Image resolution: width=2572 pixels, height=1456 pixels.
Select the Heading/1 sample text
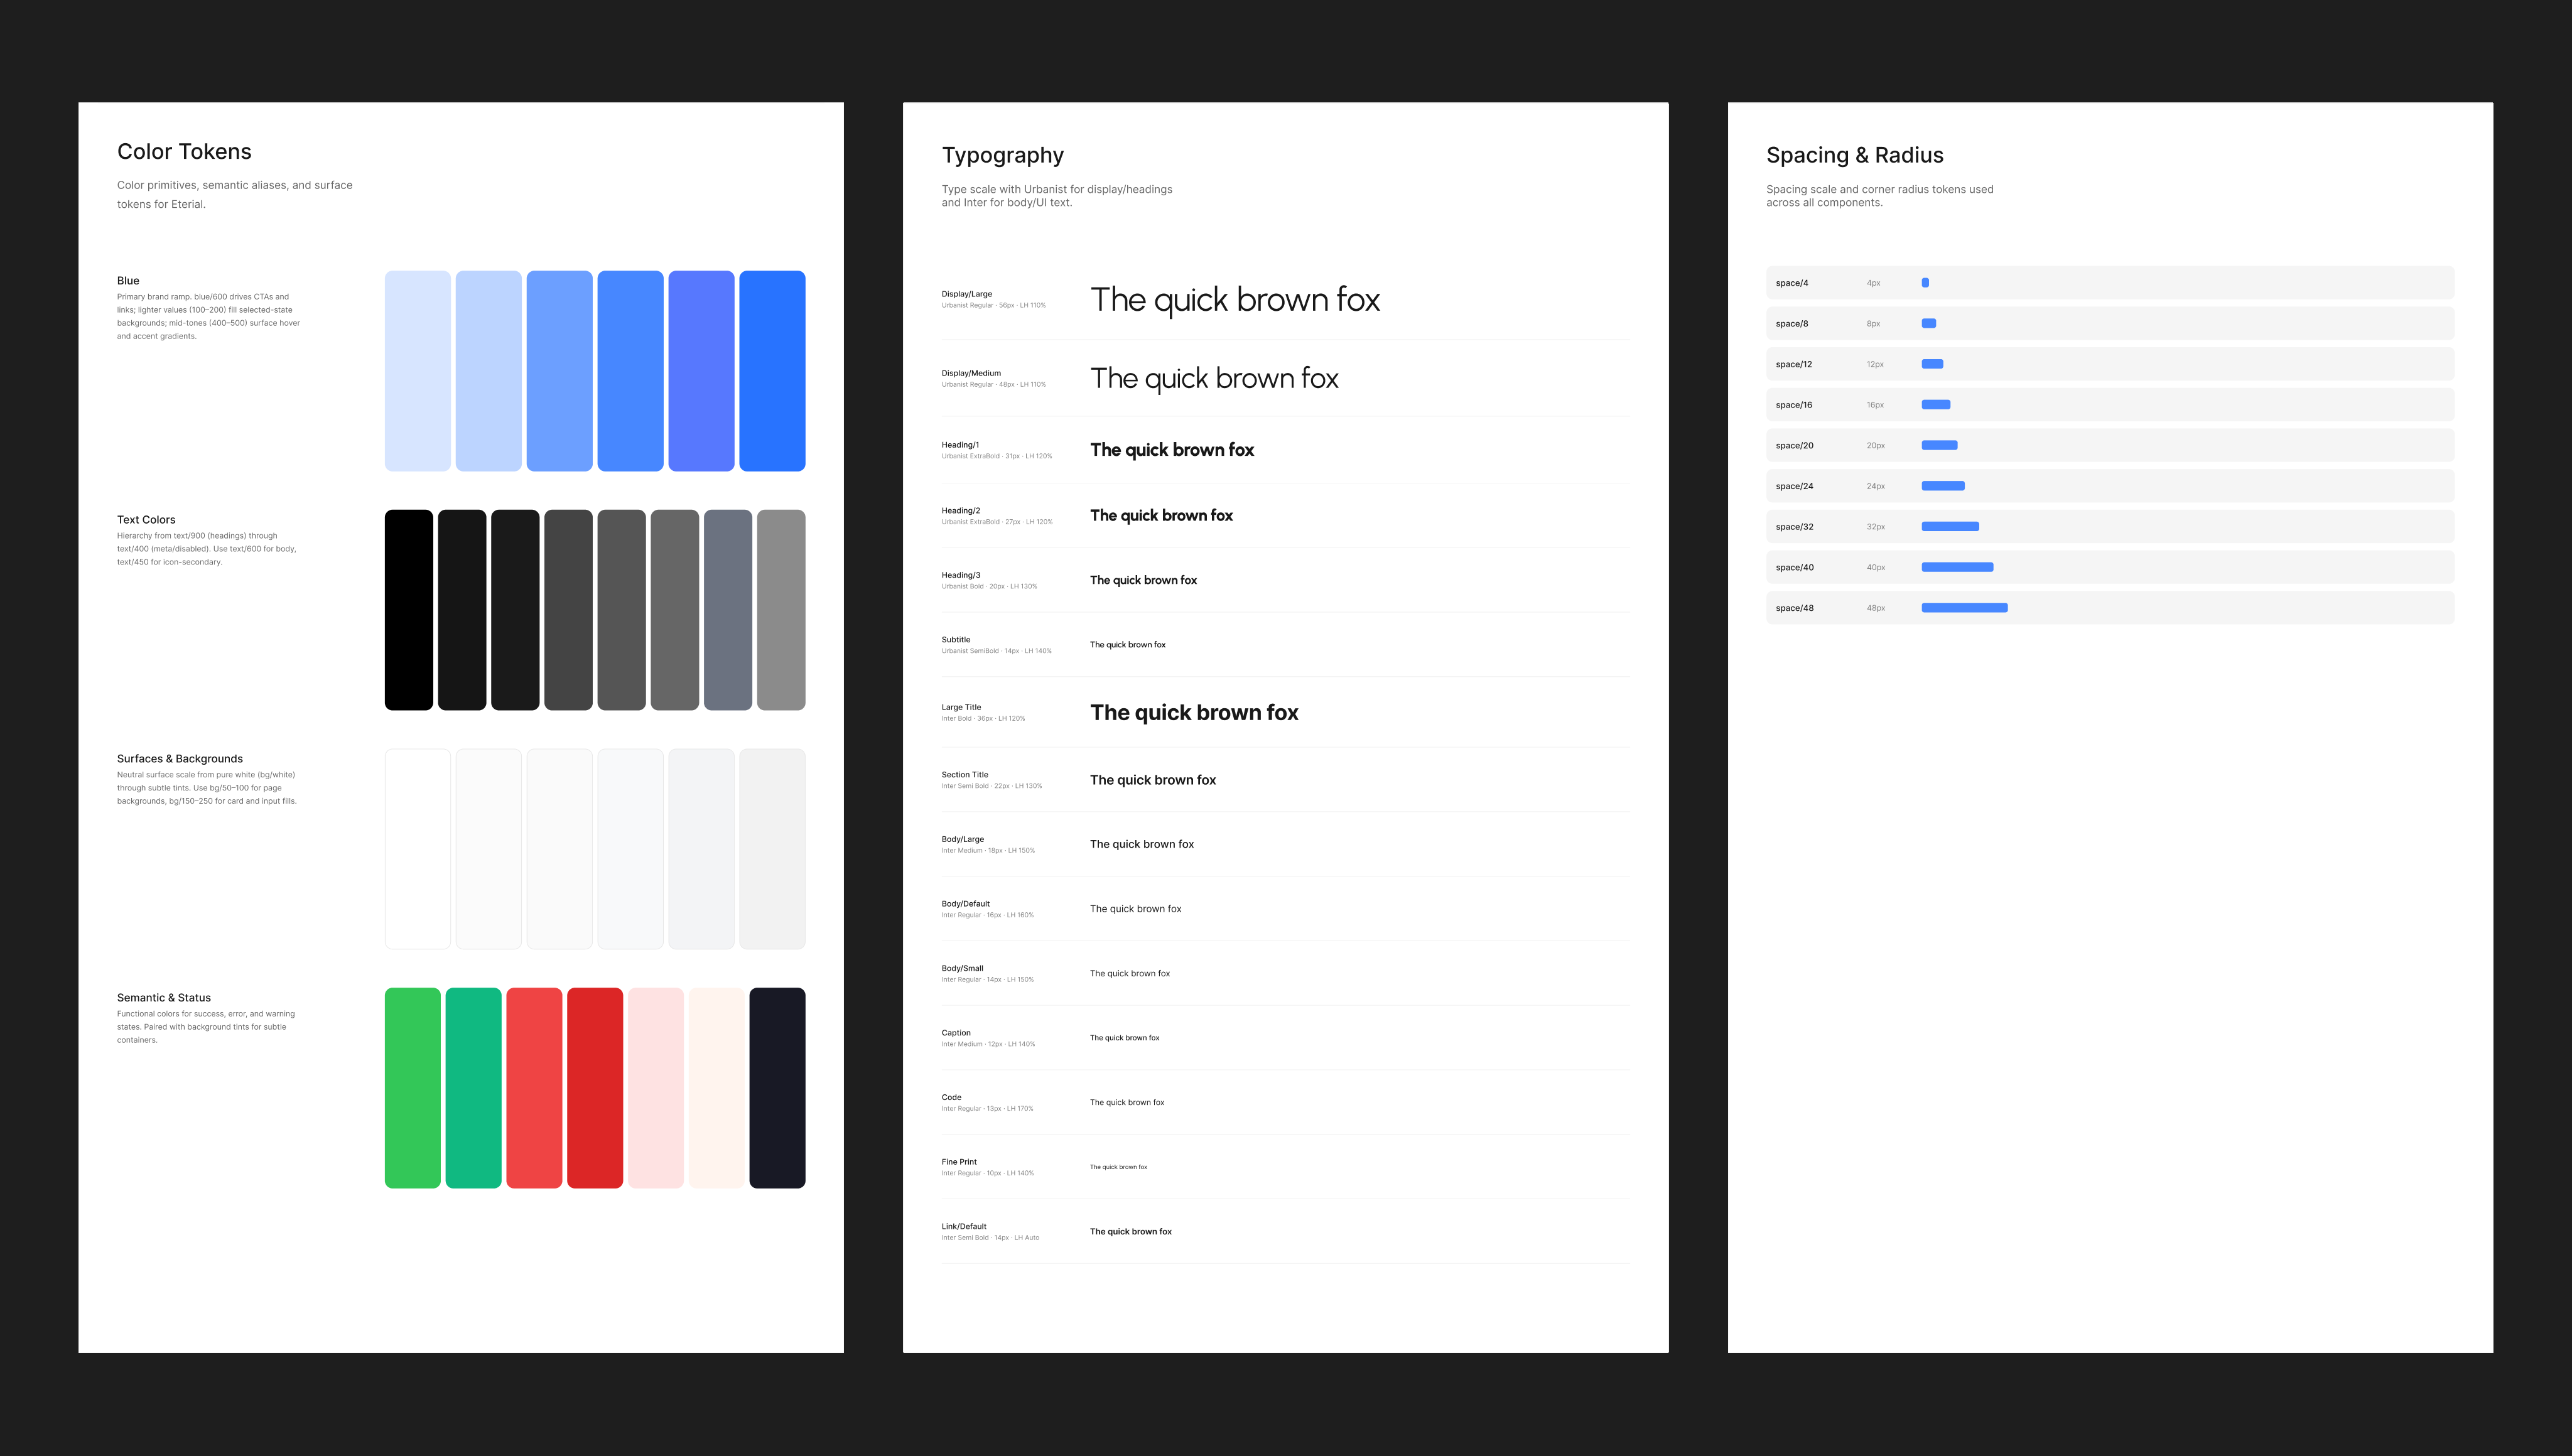1172,450
